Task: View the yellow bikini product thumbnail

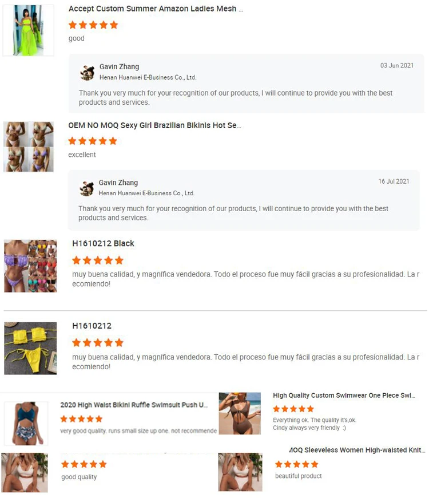Action: pos(30,349)
